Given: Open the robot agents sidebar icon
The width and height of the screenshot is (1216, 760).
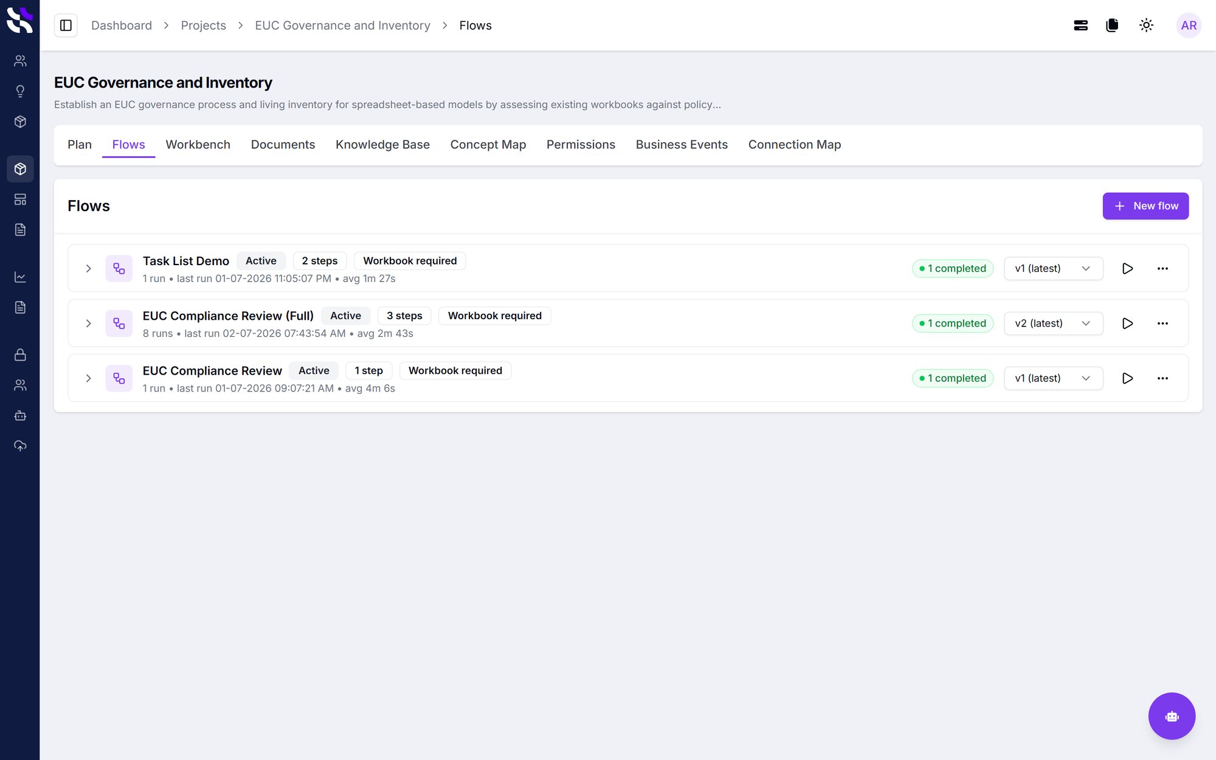Looking at the screenshot, I should pyautogui.click(x=20, y=416).
